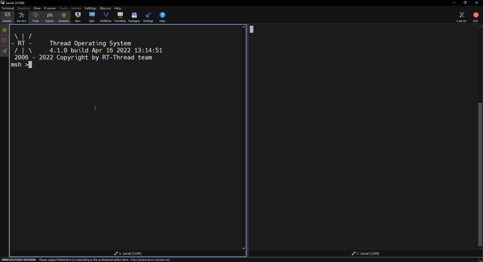
Task: Open the Games menu in menu bar
Action: click(x=76, y=9)
